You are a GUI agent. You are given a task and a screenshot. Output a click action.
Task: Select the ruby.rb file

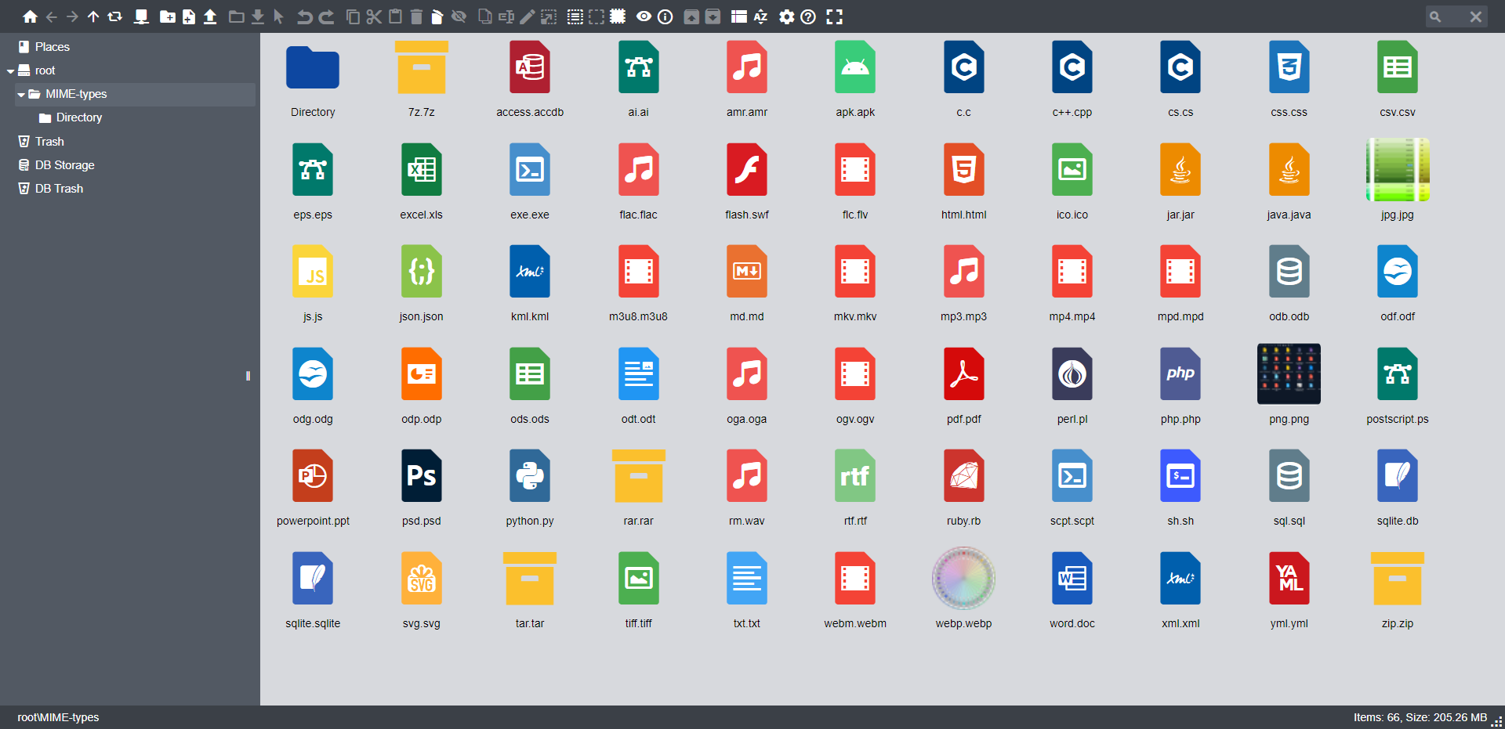(963, 486)
